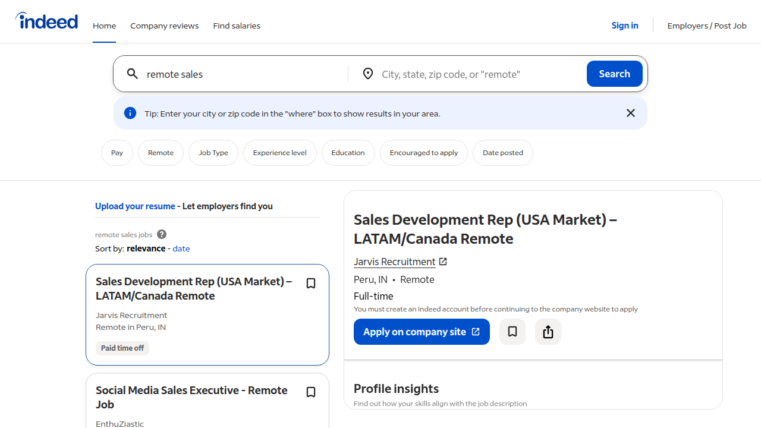Open the Experience level filter
Screen dimensions: 761x428
[280, 153]
